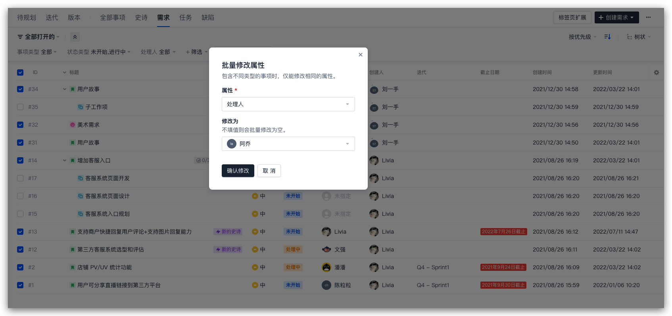Image resolution: width=672 pixels, height=316 pixels.
Task: Switch to the 版本 tab
Action: tap(74, 17)
